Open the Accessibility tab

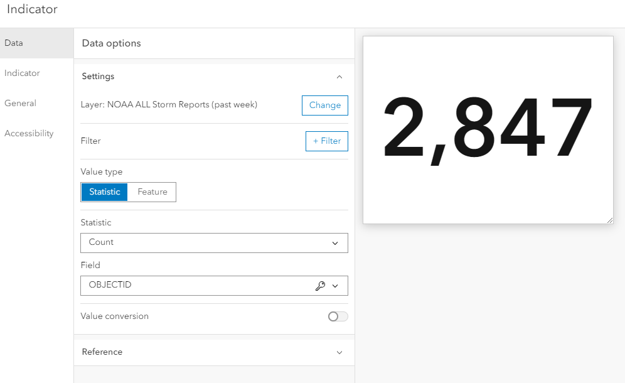[28, 133]
